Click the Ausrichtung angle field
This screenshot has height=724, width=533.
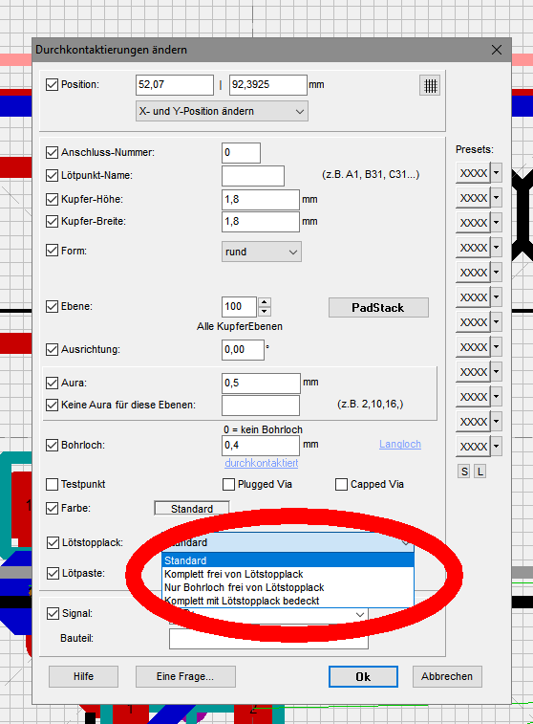[x=243, y=350]
